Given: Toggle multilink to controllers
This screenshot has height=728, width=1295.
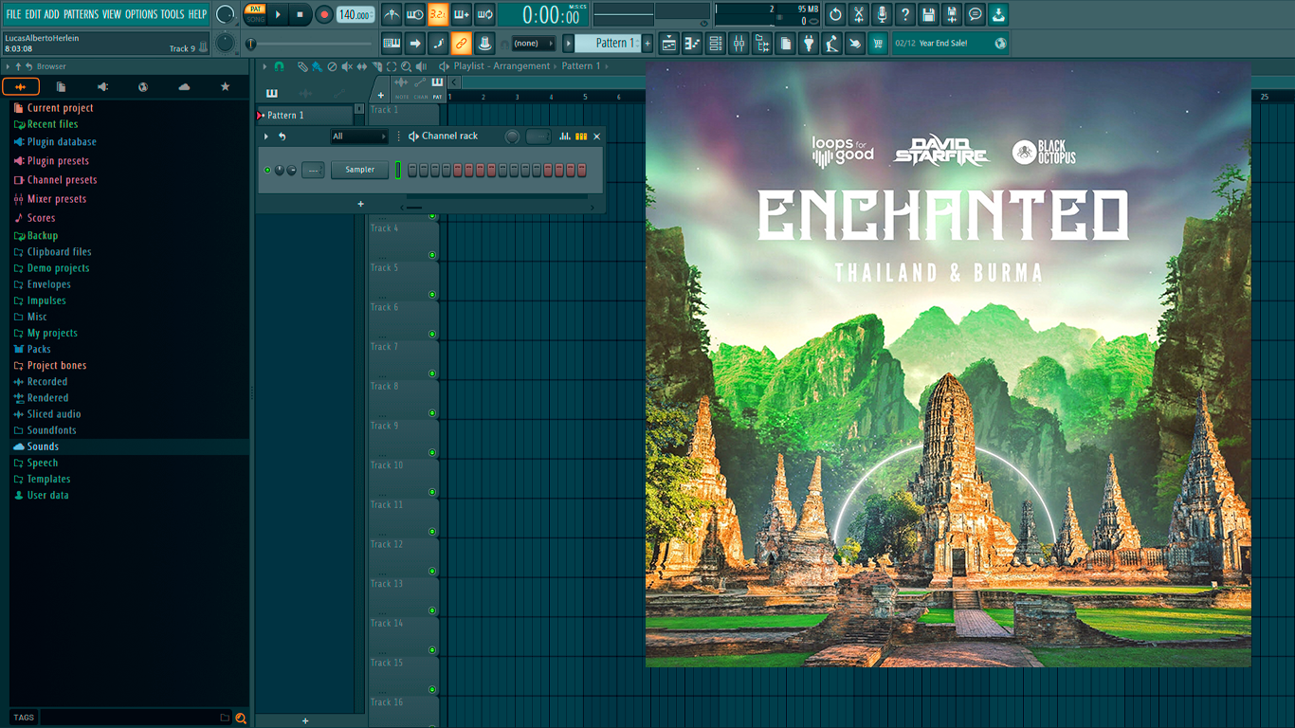Looking at the screenshot, I should click(x=484, y=43).
